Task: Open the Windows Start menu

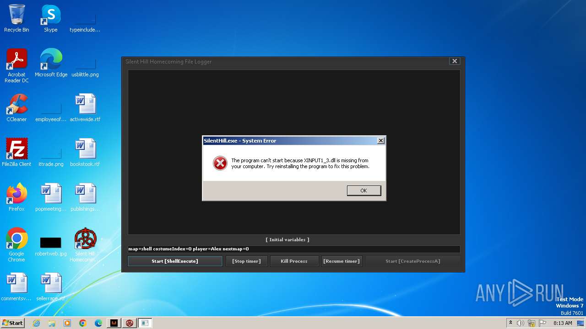Action: (12, 323)
